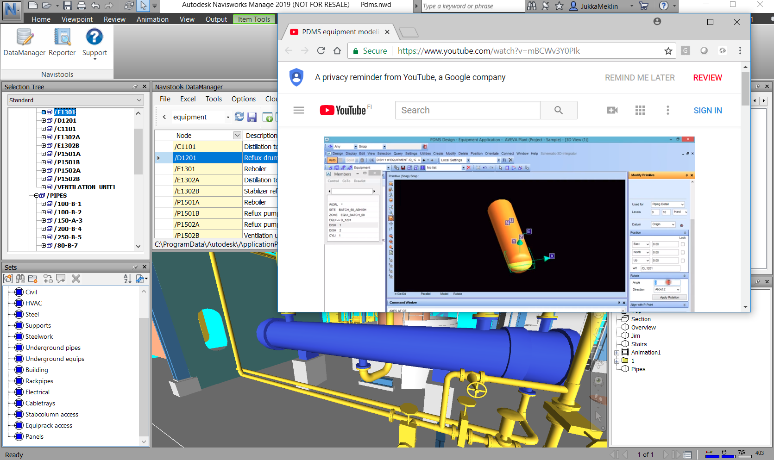Open the Navisworks Help question mark icon

coord(664,6)
